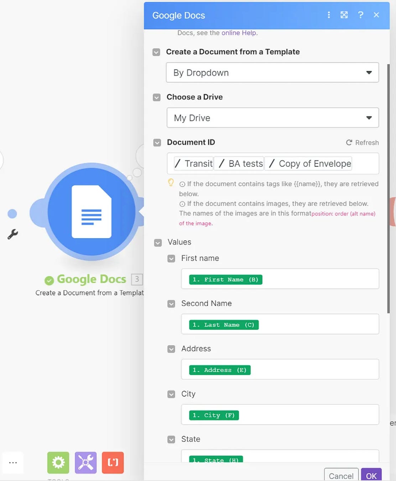Collapse the Values section
This screenshot has width=396, height=481.
pyautogui.click(x=158, y=243)
